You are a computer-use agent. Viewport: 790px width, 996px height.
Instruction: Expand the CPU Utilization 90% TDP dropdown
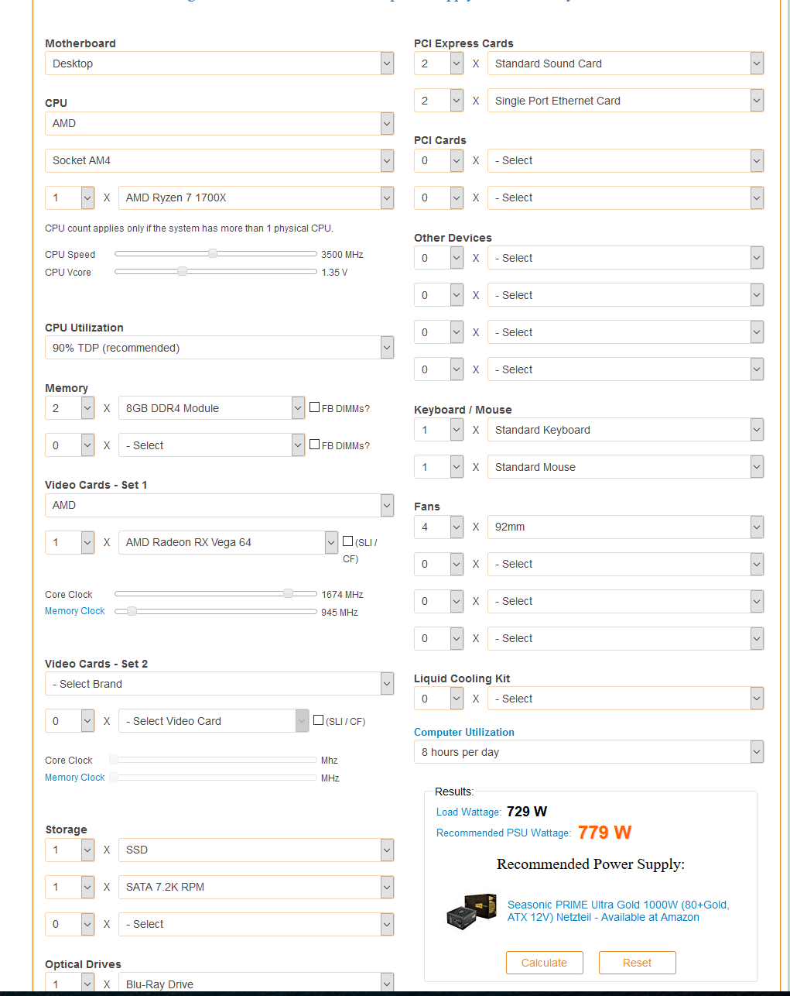click(219, 348)
